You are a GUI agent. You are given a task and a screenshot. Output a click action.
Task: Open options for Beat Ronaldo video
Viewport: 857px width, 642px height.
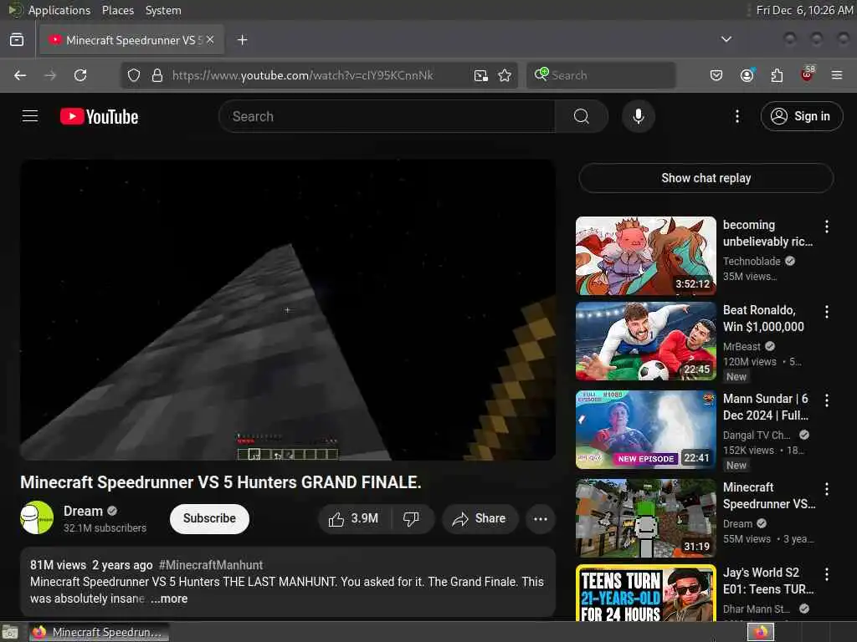click(827, 312)
